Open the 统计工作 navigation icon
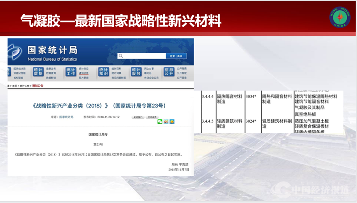Viewport: 357px width, 203px height. [x=71, y=72]
